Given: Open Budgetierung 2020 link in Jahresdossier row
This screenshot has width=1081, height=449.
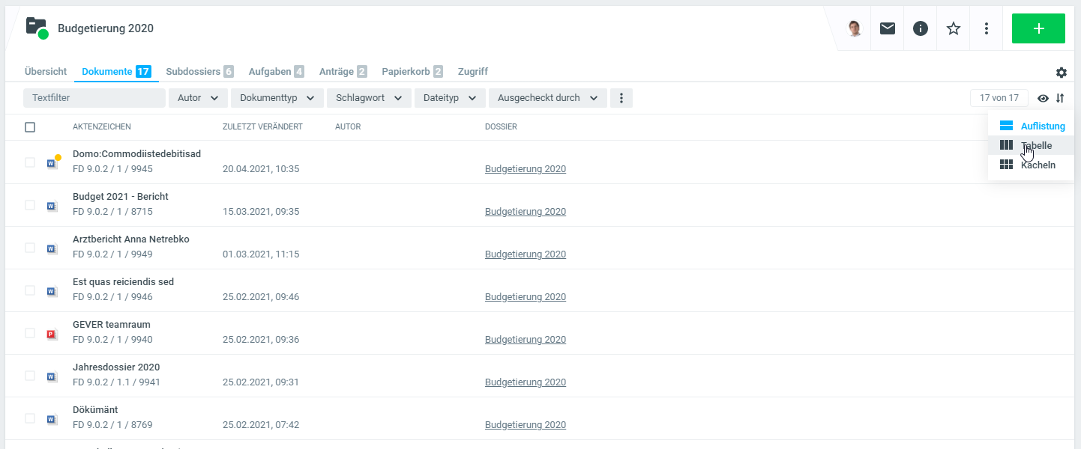Looking at the screenshot, I should click(525, 382).
